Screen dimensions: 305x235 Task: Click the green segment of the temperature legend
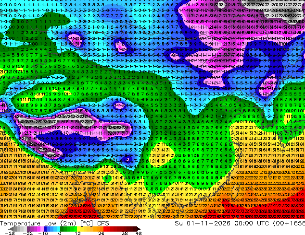pyautogui.click(x=68, y=229)
